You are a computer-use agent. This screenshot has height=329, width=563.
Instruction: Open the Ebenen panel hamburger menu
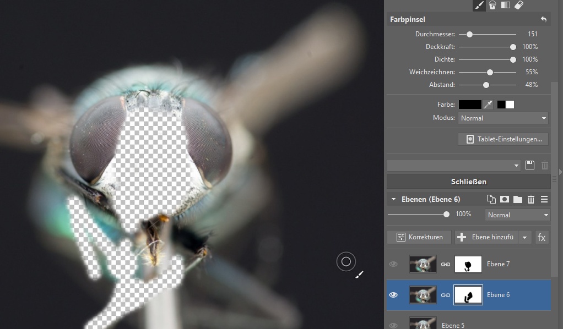tap(544, 199)
